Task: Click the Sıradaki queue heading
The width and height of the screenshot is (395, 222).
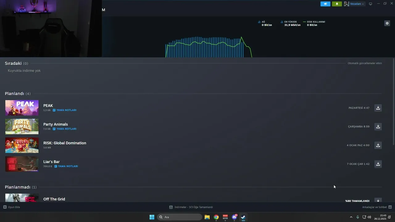Action: 13,63
